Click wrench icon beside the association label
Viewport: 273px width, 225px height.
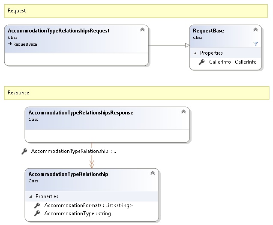tap(24, 151)
